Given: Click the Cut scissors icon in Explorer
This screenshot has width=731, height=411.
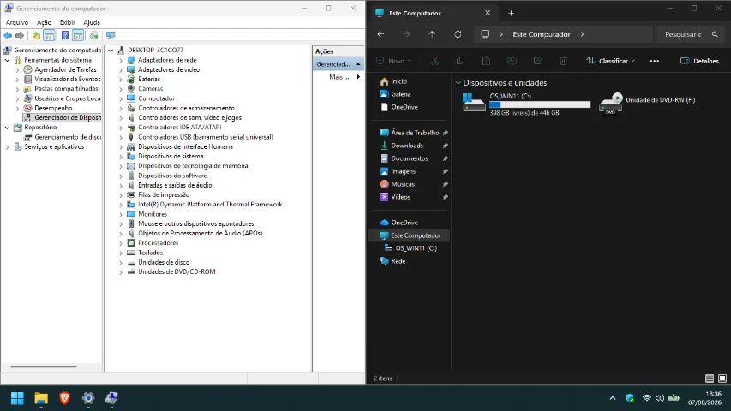Looking at the screenshot, I should [x=434, y=61].
